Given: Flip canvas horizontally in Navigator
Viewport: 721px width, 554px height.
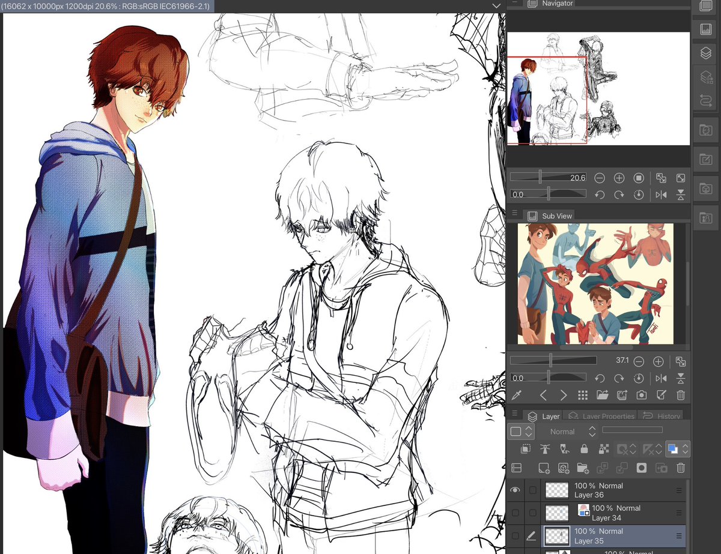Looking at the screenshot, I should 661,195.
